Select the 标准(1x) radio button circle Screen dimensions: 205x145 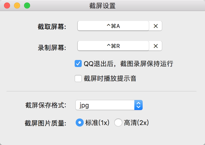click(80, 122)
